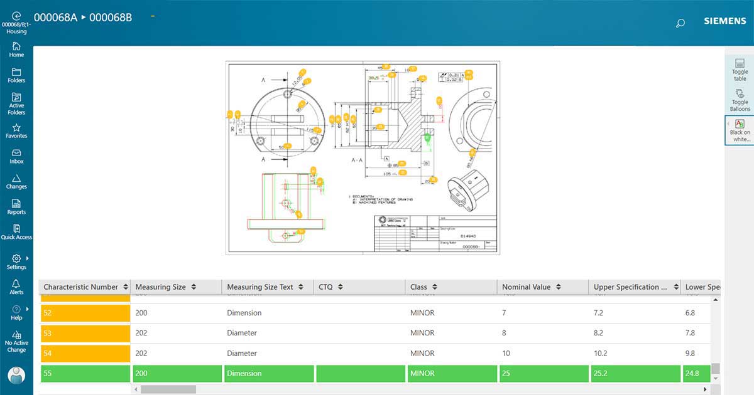Open the Reports icon
This screenshot has width=754, height=395.
click(x=16, y=204)
